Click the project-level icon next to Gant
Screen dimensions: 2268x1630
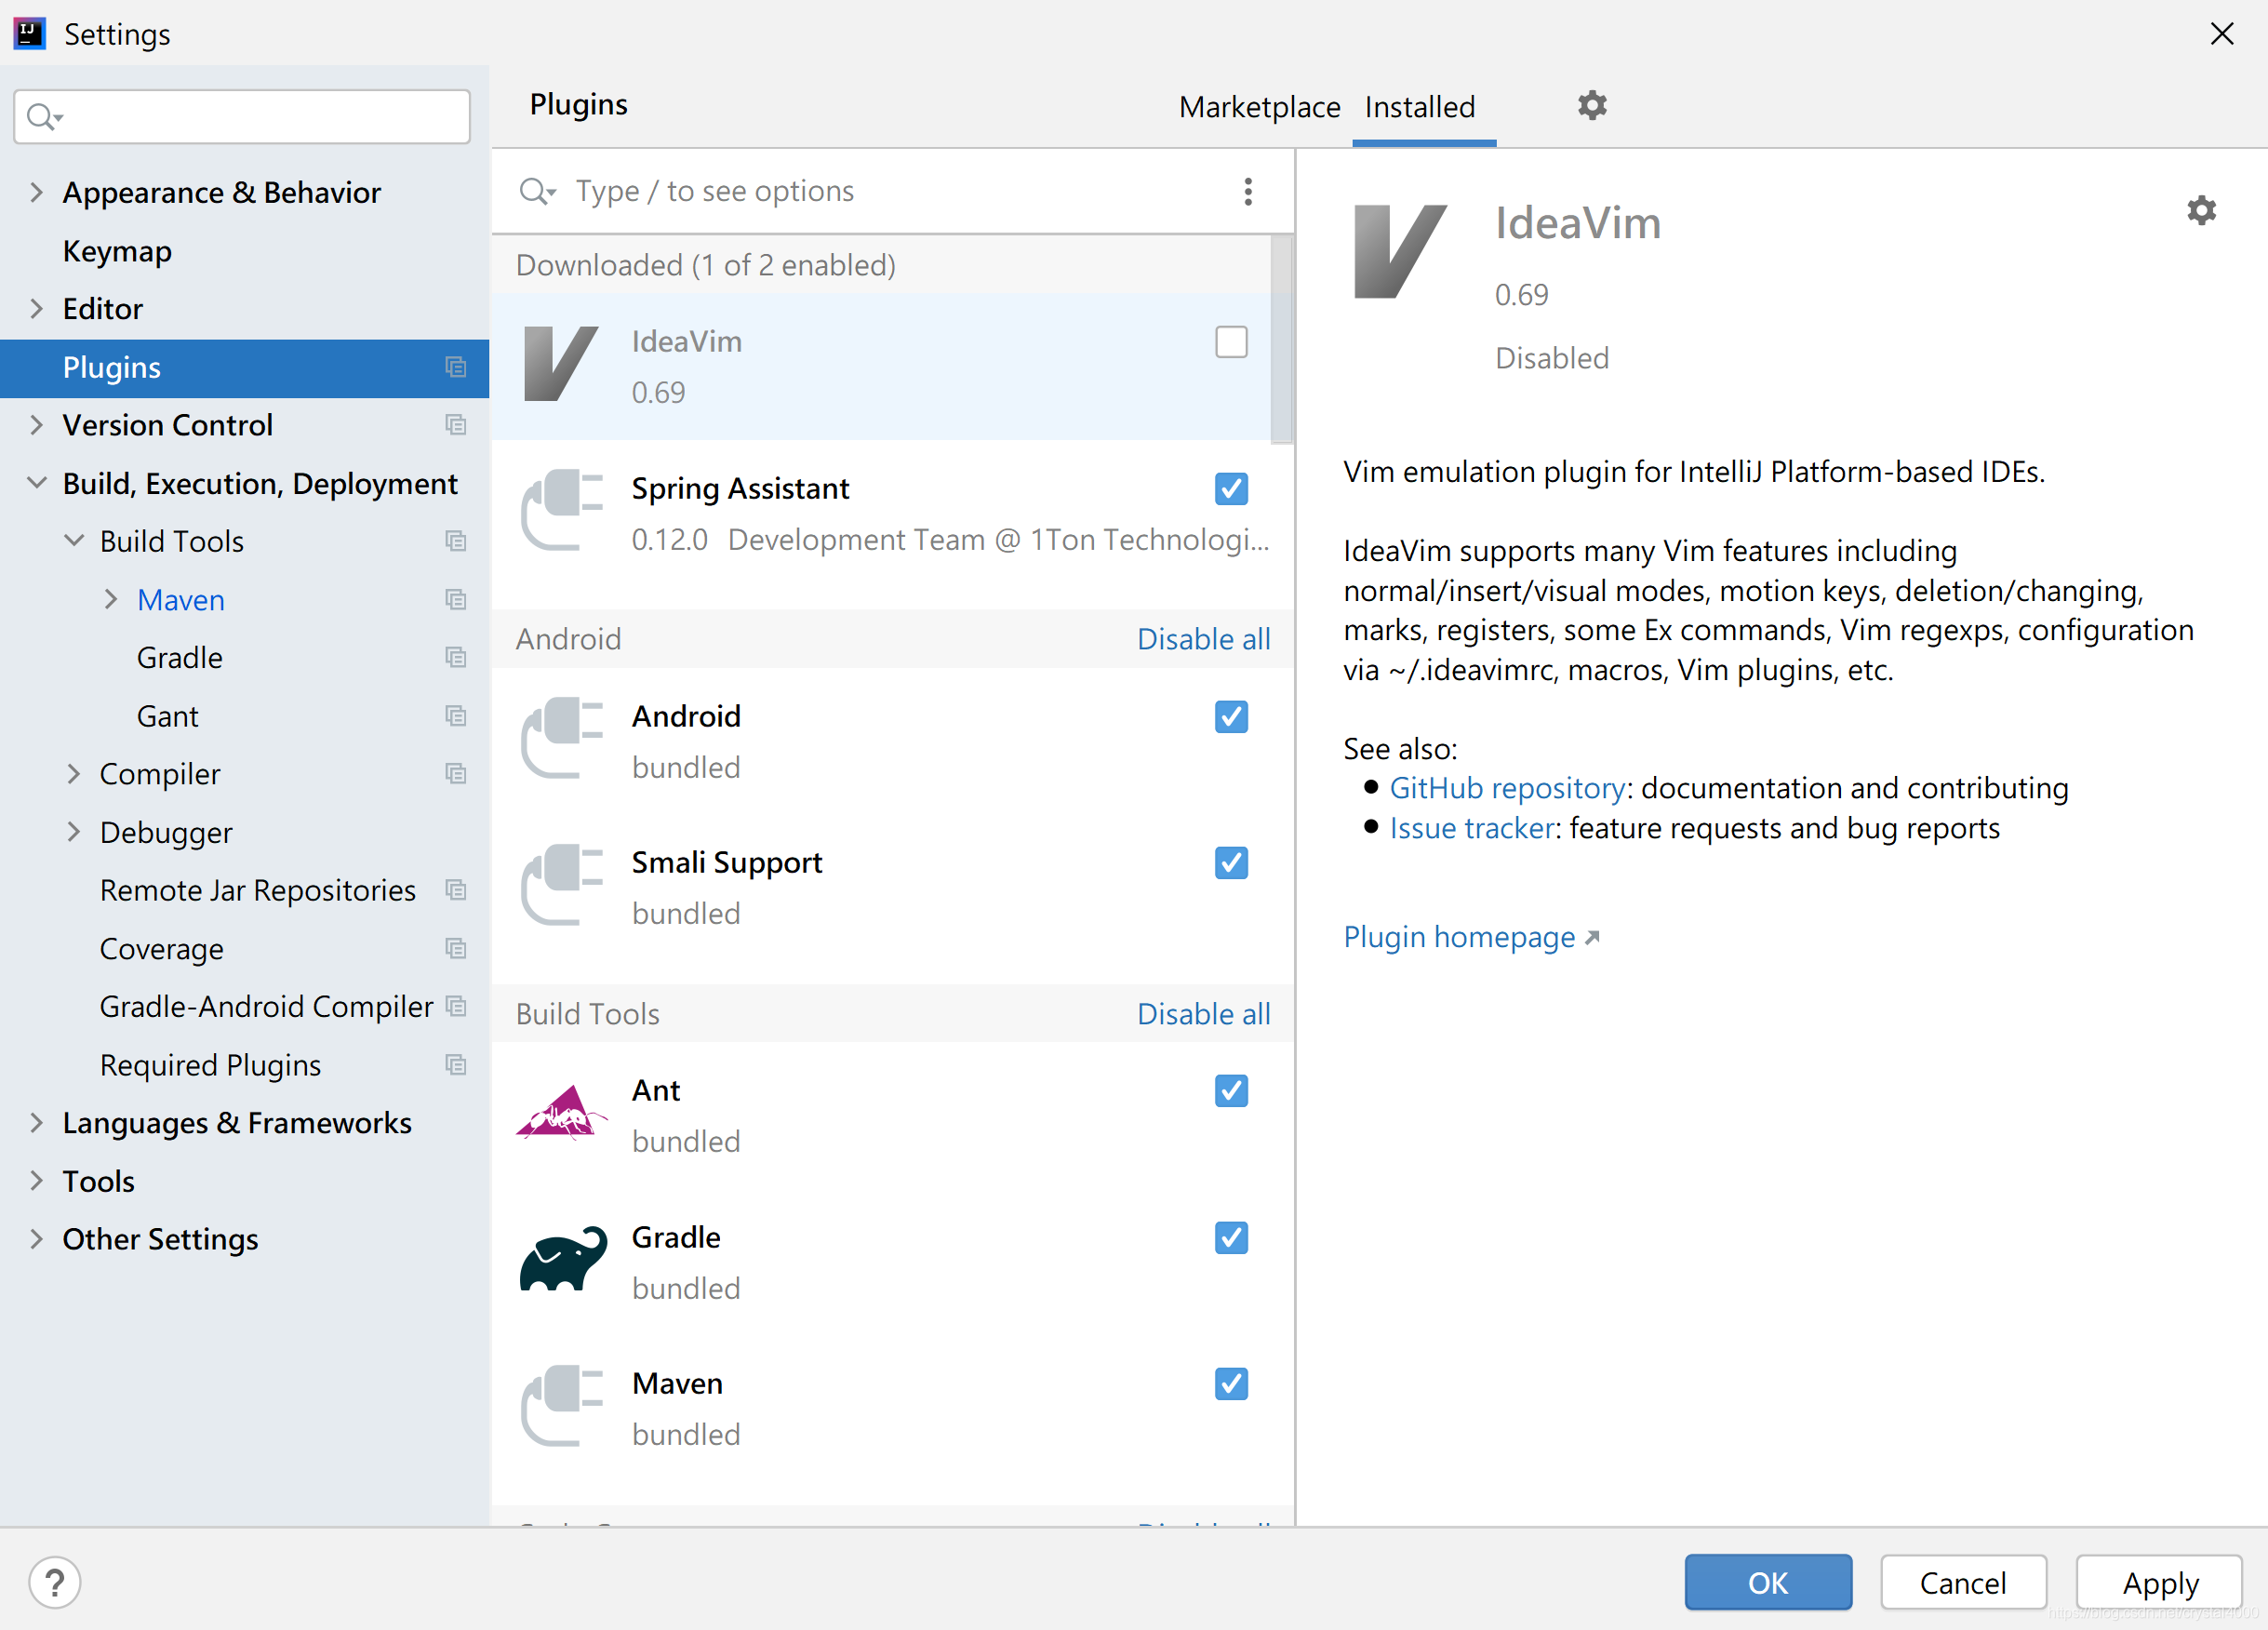point(456,716)
